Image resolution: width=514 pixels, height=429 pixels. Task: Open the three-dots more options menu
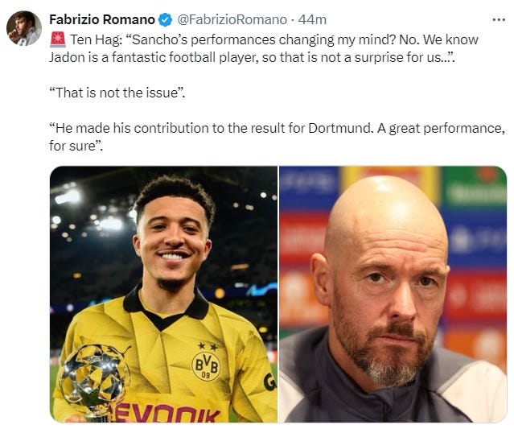tap(499, 20)
